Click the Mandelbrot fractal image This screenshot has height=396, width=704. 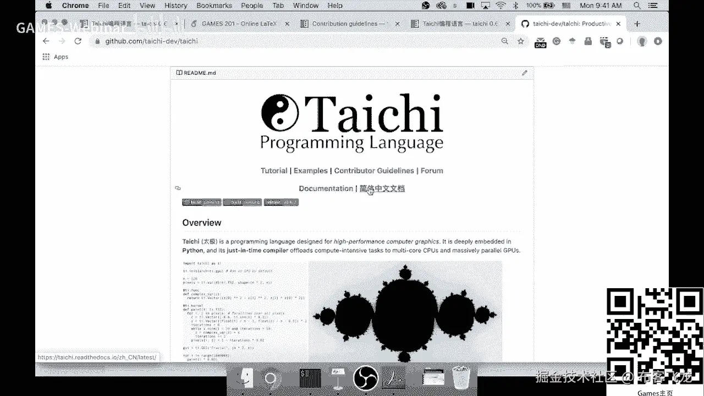point(405,311)
